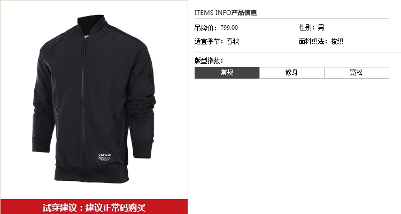The height and width of the screenshot is (214, 401).
Task: Click the ribbed left sleeve cuff
Action: 41,145
